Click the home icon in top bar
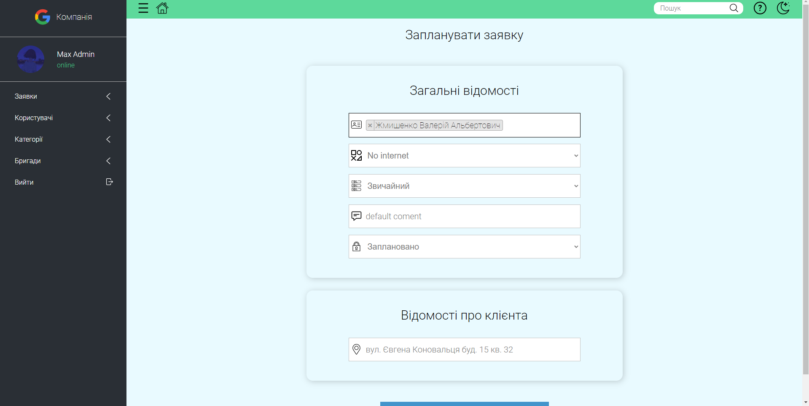Screen dimensions: 809x406 (x=162, y=8)
